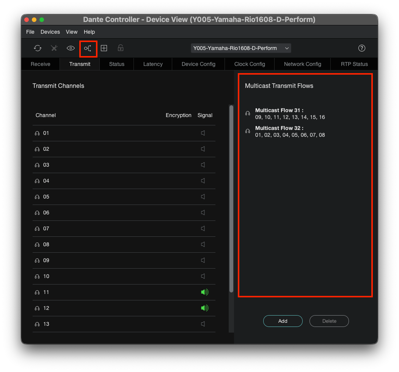Open the Y005-Yamaha-Rio1608-D-Perform device dropdown
Screen dimensions: 399x372
[x=241, y=48]
